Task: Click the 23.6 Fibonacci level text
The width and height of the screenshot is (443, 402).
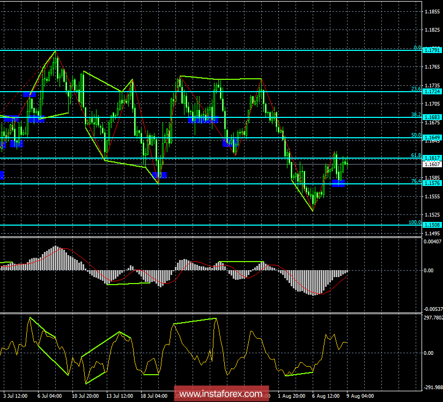Action: 416,89
